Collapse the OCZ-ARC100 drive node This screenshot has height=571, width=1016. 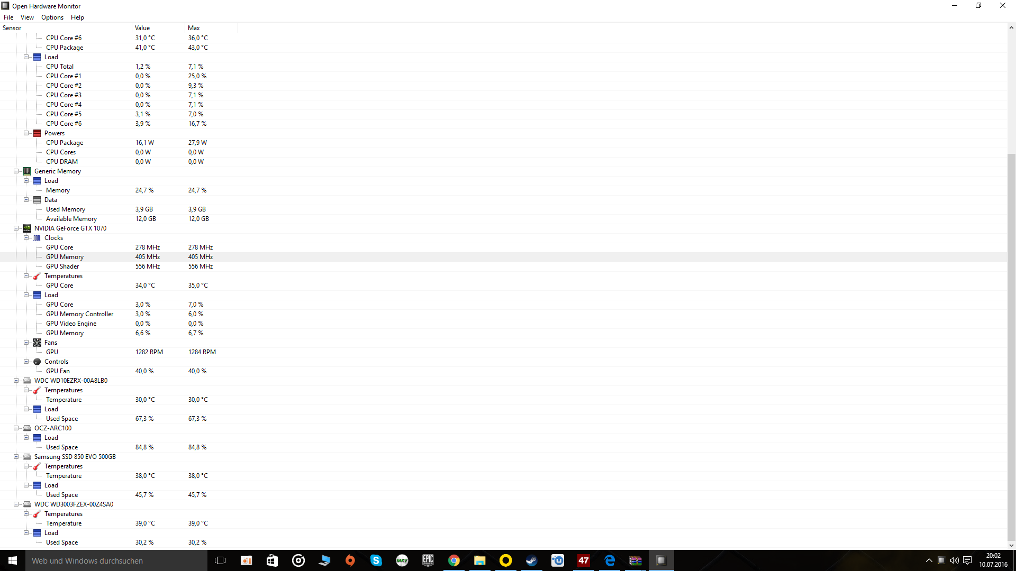(x=16, y=428)
